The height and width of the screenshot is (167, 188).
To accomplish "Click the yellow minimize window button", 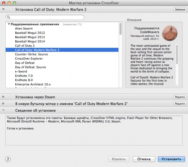I will click(x=9, y=3).
